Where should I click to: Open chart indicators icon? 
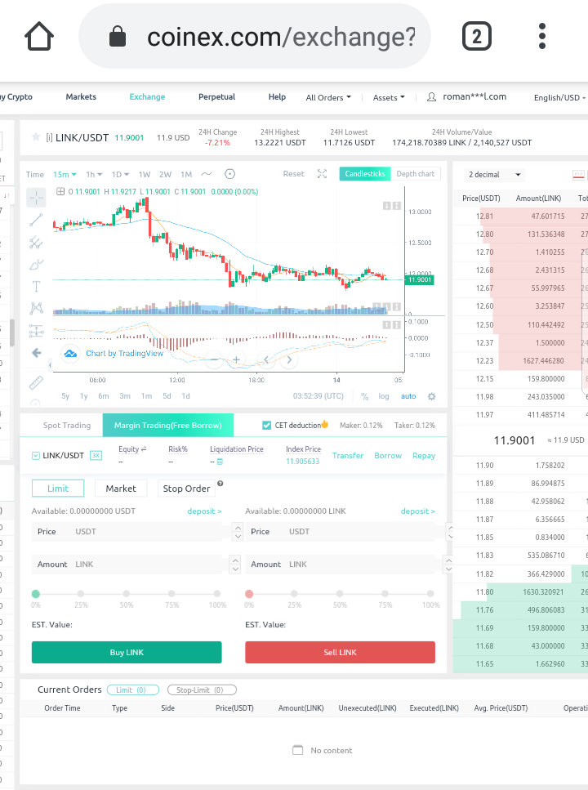(229, 174)
